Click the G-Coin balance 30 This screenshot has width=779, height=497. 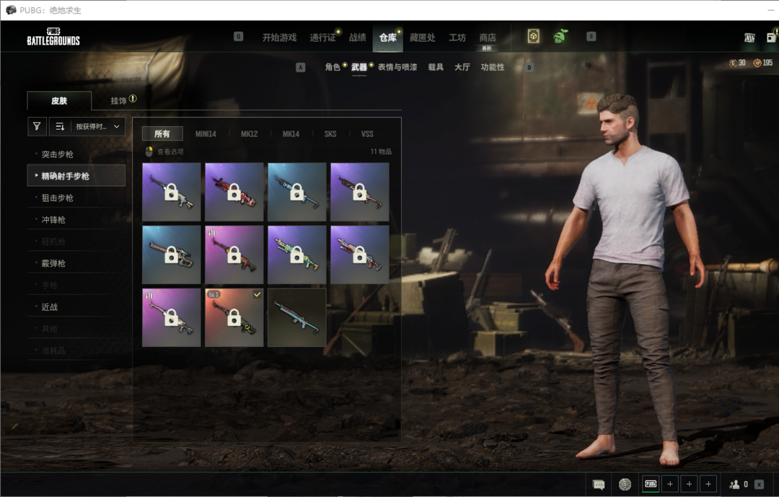tap(736, 63)
